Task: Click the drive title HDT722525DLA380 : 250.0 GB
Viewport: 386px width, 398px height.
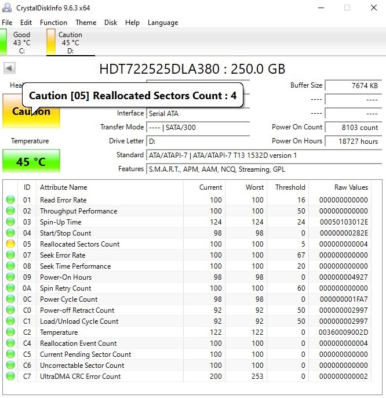Action: coord(192,69)
